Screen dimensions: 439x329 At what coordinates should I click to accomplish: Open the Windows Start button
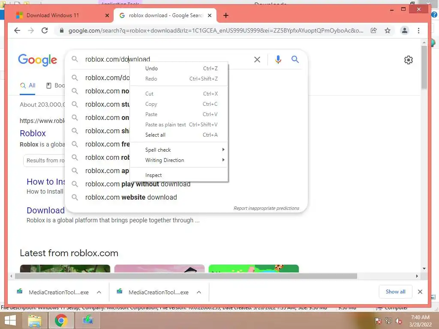pos(10,320)
